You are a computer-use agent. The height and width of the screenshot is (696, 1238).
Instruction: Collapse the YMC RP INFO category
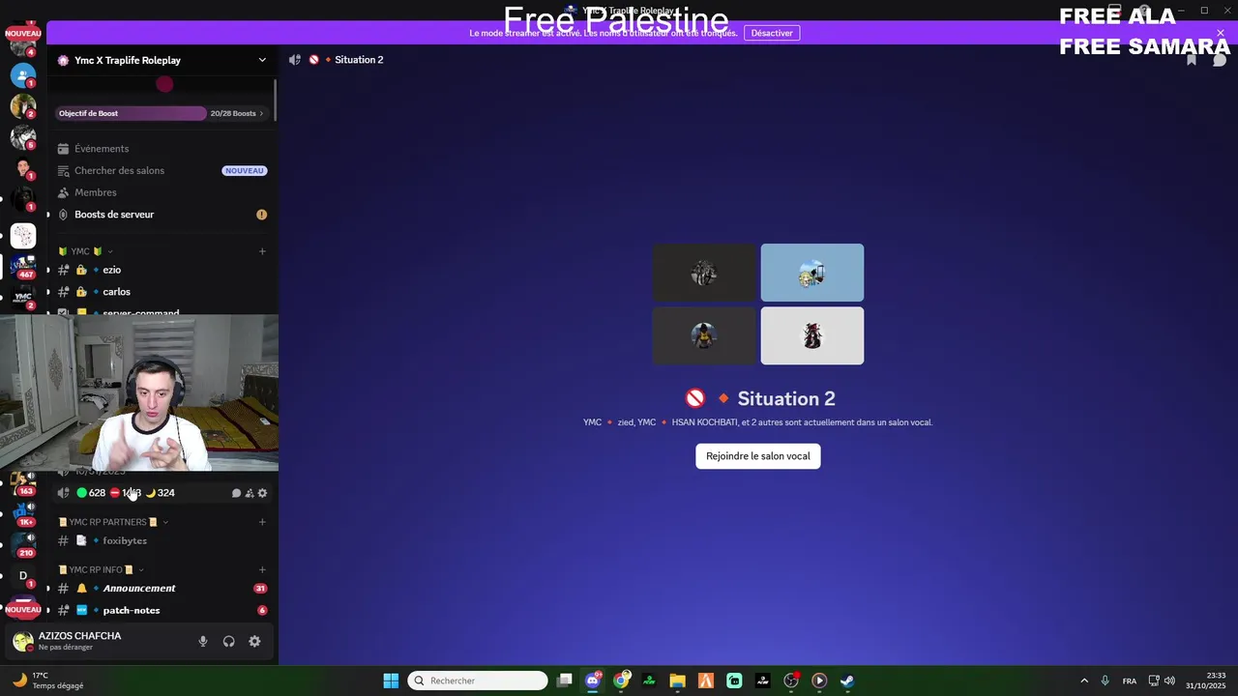(x=101, y=569)
